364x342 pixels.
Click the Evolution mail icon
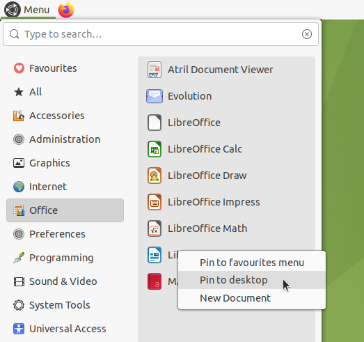point(155,96)
